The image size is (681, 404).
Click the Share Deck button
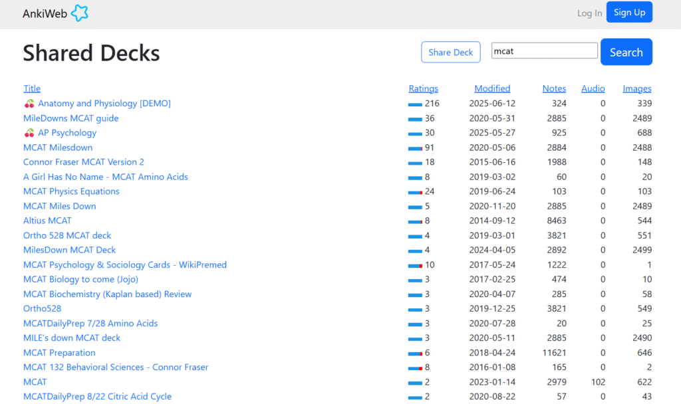[451, 52]
